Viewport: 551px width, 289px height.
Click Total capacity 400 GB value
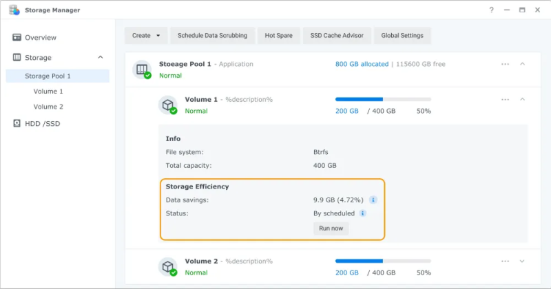[324, 165]
